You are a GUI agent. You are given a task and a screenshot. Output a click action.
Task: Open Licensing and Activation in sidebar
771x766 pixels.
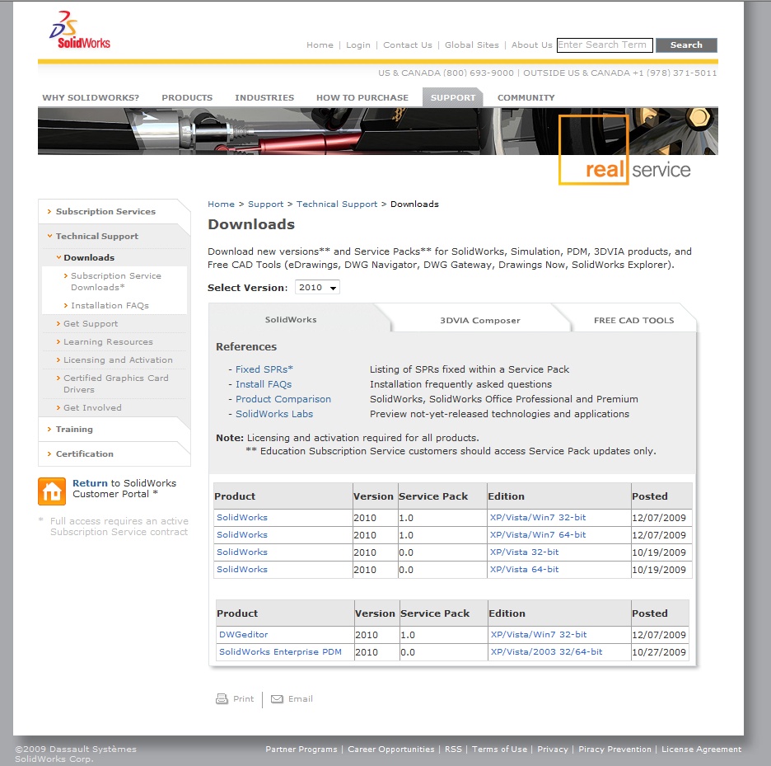(x=118, y=360)
